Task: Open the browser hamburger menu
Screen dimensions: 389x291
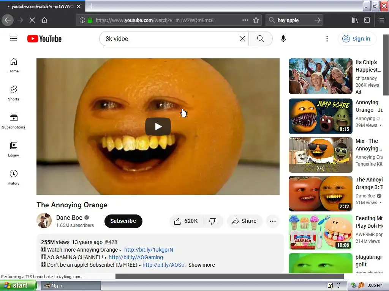Action: pyautogui.click(x=382, y=20)
